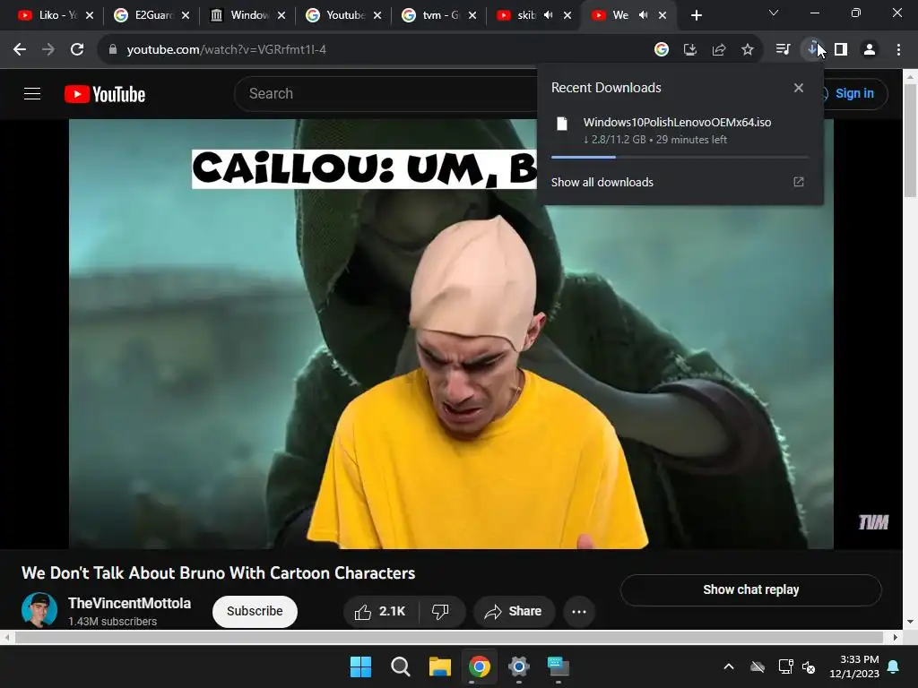Click the open-in-new icon beside Show all downloads

(x=799, y=182)
